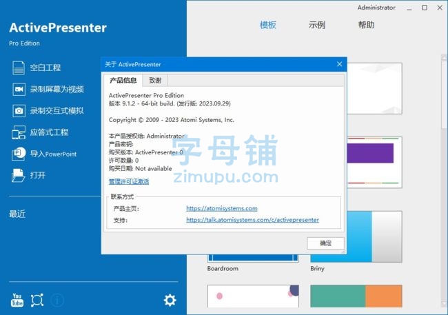Click the 管理许可证激活 link
Image resolution: width=448 pixels, height=315 pixels.
[129, 181]
